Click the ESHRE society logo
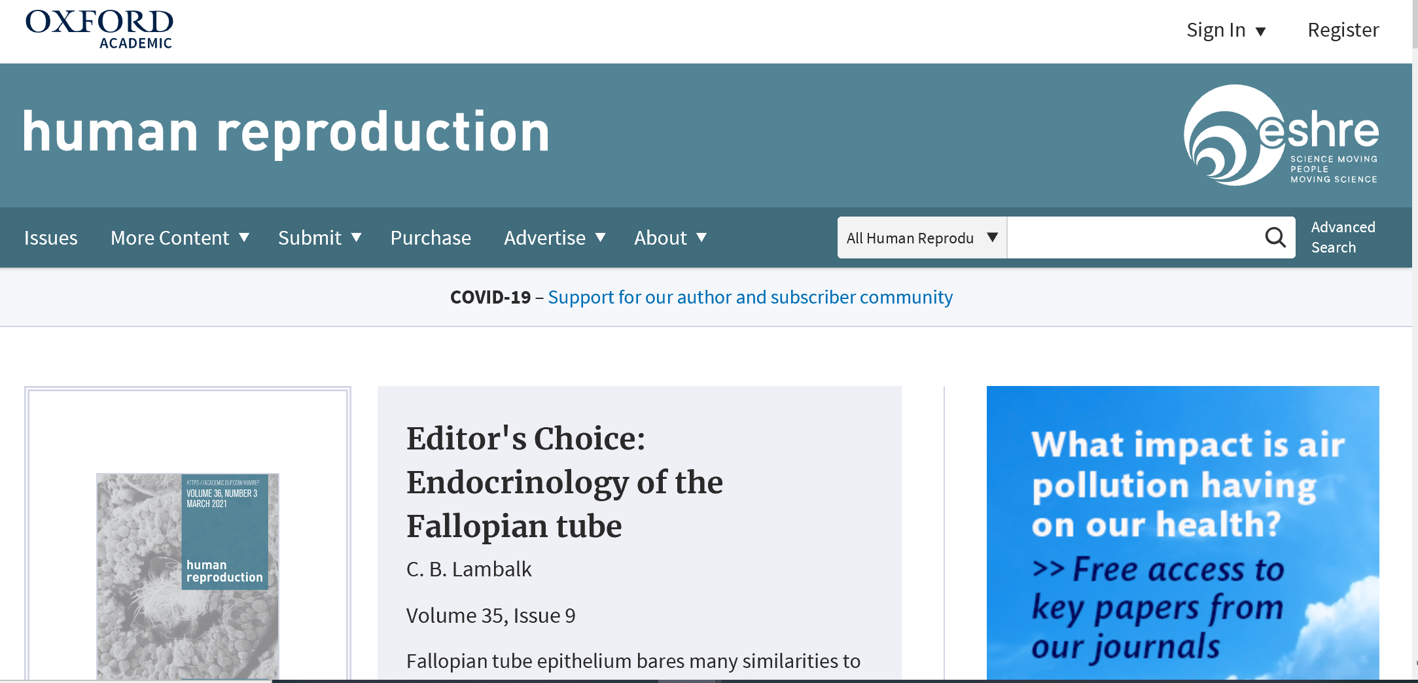Image resolution: width=1418 pixels, height=683 pixels. [x=1281, y=135]
